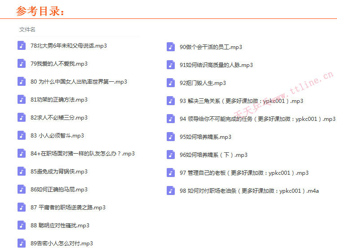Open the file 80 为什么中国女人出轨率世界第一.mp3
The width and height of the screenshot is (337, 248).
[x=79, y=82]
